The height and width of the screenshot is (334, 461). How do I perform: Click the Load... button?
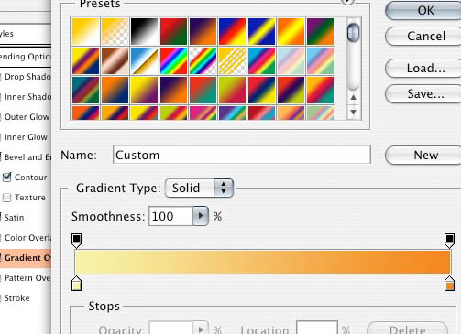click(x=424, y=68)
